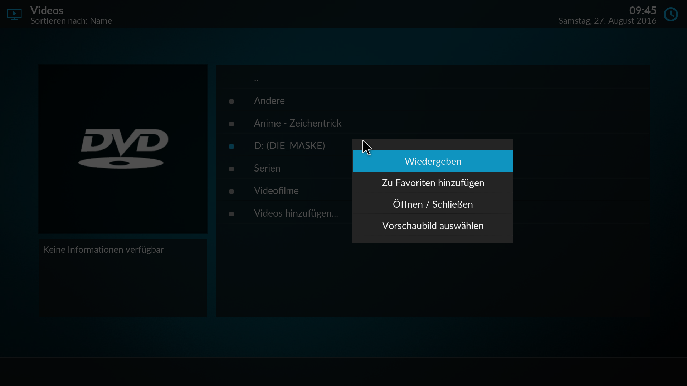The width and height of the screenshot is (687, 386).
Task: Click the clock icon beside the time
Action: (671, 14)
